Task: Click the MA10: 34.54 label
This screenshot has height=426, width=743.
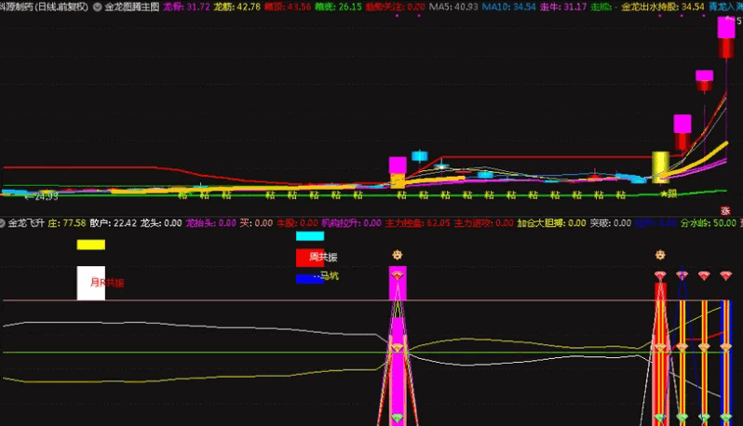Action: 509,7
